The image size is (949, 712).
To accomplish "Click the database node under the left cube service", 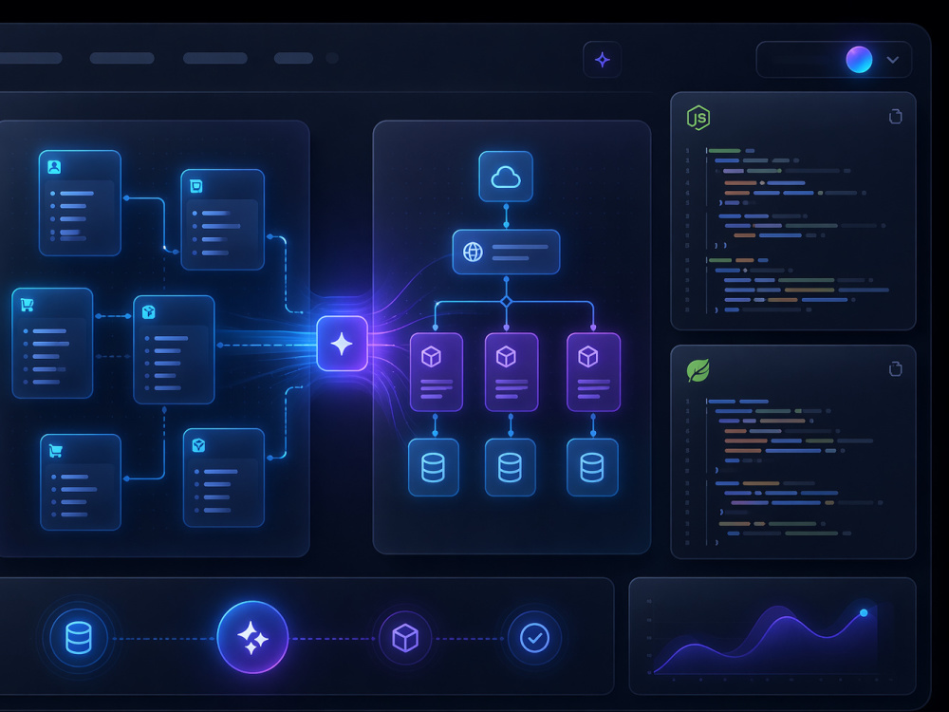I will pos(434,467).
